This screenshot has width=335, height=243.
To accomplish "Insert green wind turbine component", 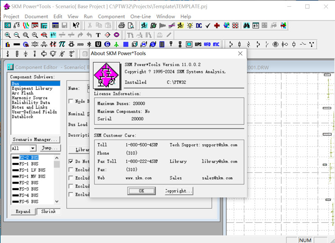I will click(116, 44).
